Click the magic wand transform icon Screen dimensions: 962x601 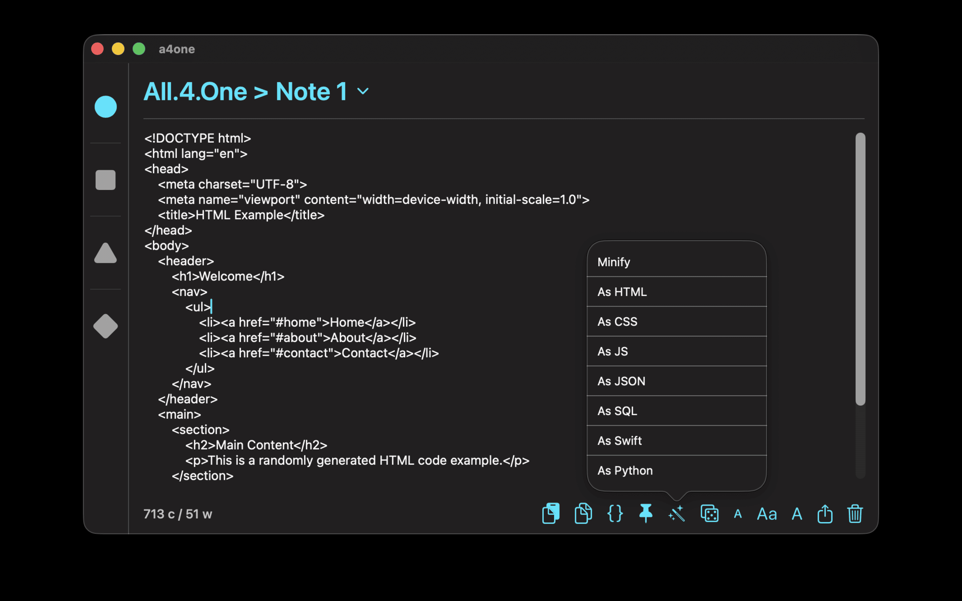point(677,513)
